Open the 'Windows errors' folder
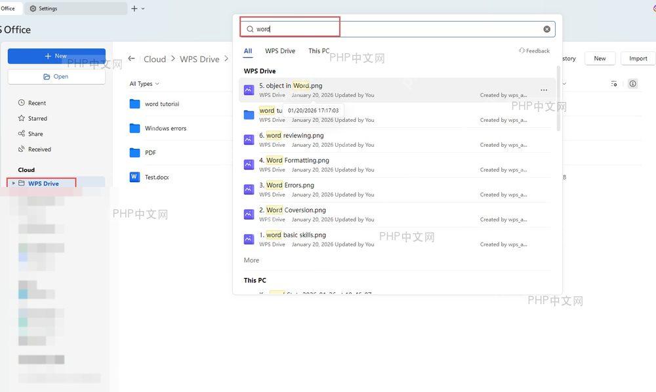 pyautogui.click(x=166, y=128)
